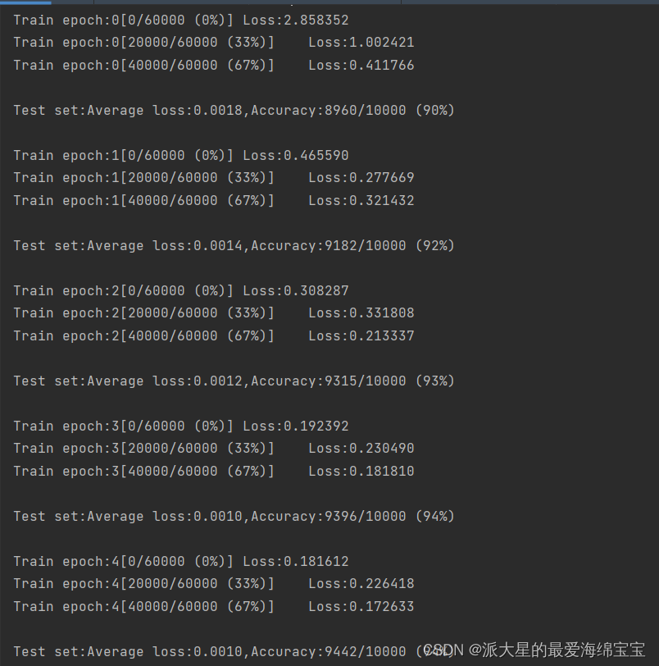Click the epoch 3 line with loss 0.230490
659x666 pixels.
click(213, 448)
